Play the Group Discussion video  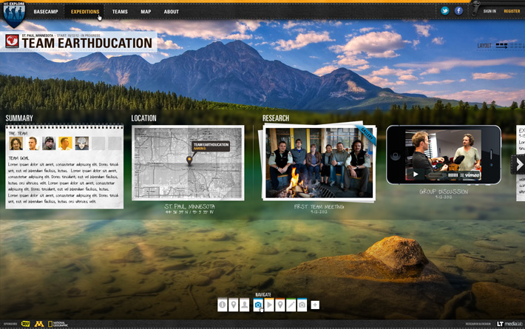416,174
